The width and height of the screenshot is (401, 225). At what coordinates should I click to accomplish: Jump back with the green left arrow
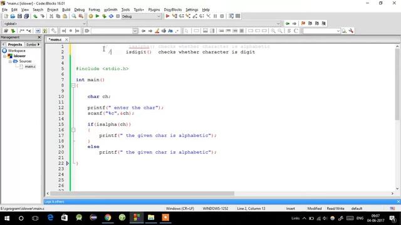(x=288, y=23)
